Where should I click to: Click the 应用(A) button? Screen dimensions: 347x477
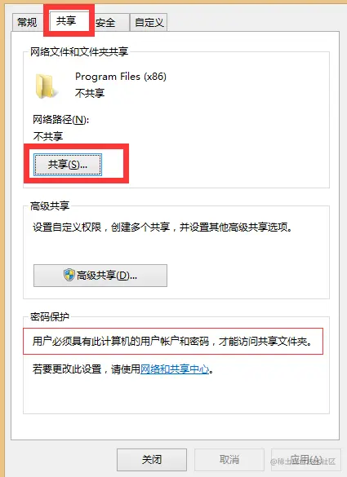tap(305, 460)
